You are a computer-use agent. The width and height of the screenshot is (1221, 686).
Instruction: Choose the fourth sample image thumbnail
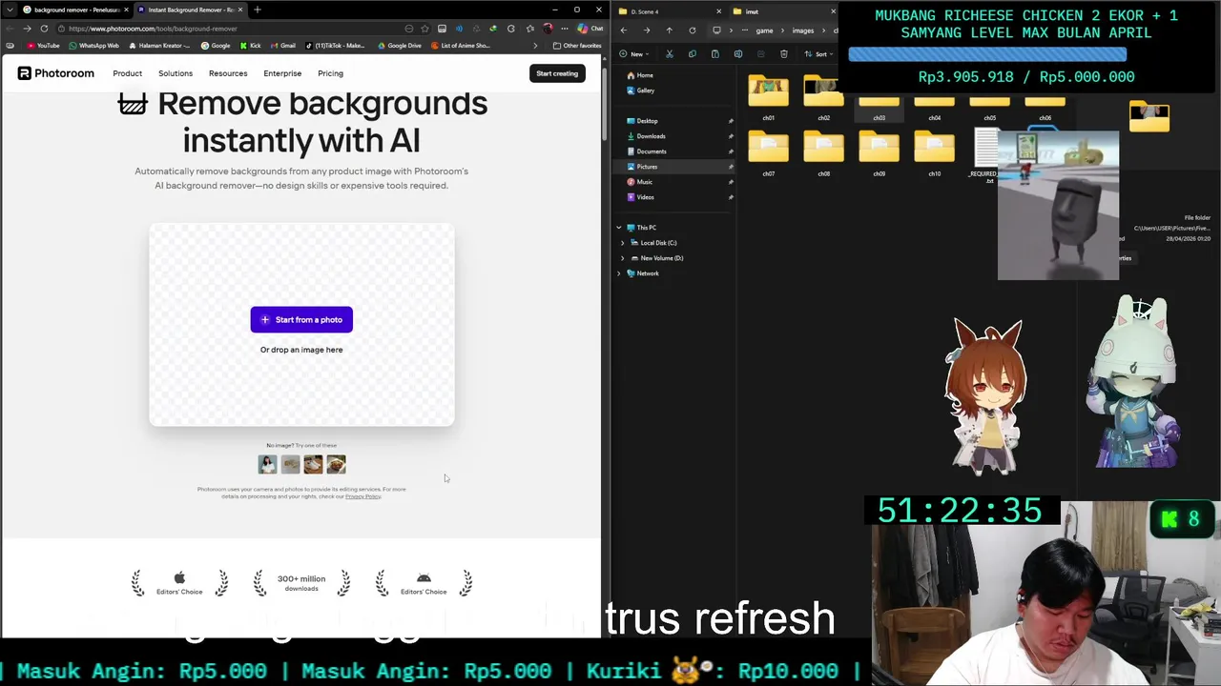(x=336, y=464)
